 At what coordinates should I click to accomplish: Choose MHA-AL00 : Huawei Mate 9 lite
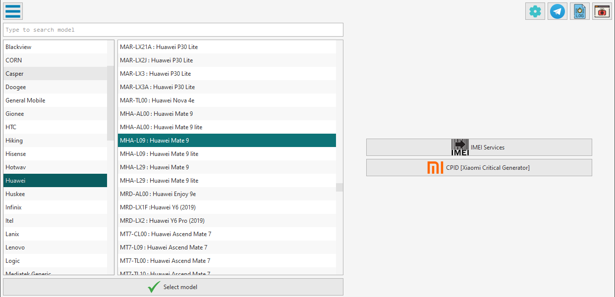227,127
